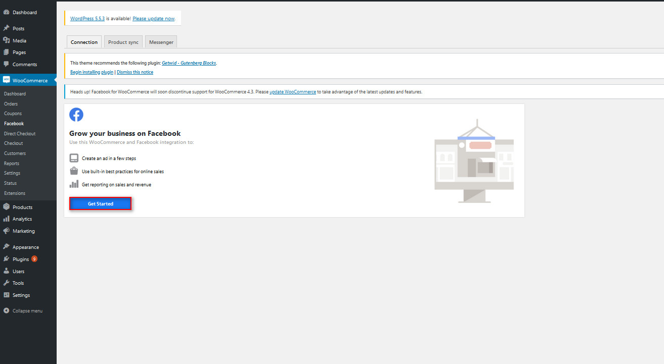Switch to the Product sync tab

point(123,42)
